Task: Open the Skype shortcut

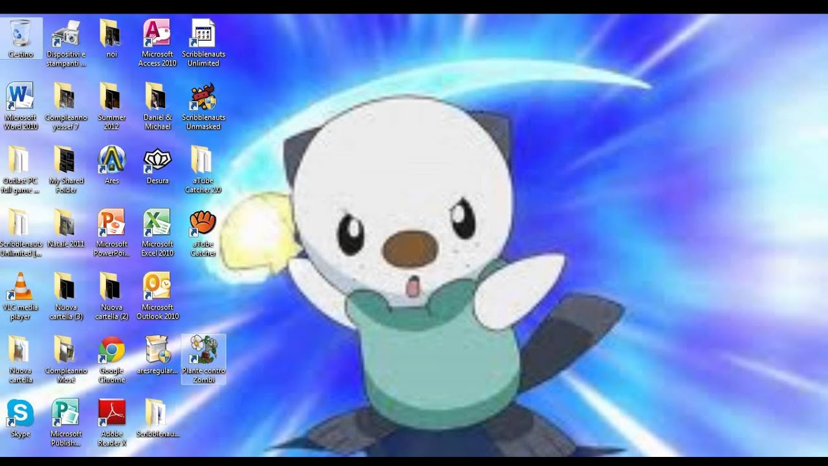Action: 20,419
